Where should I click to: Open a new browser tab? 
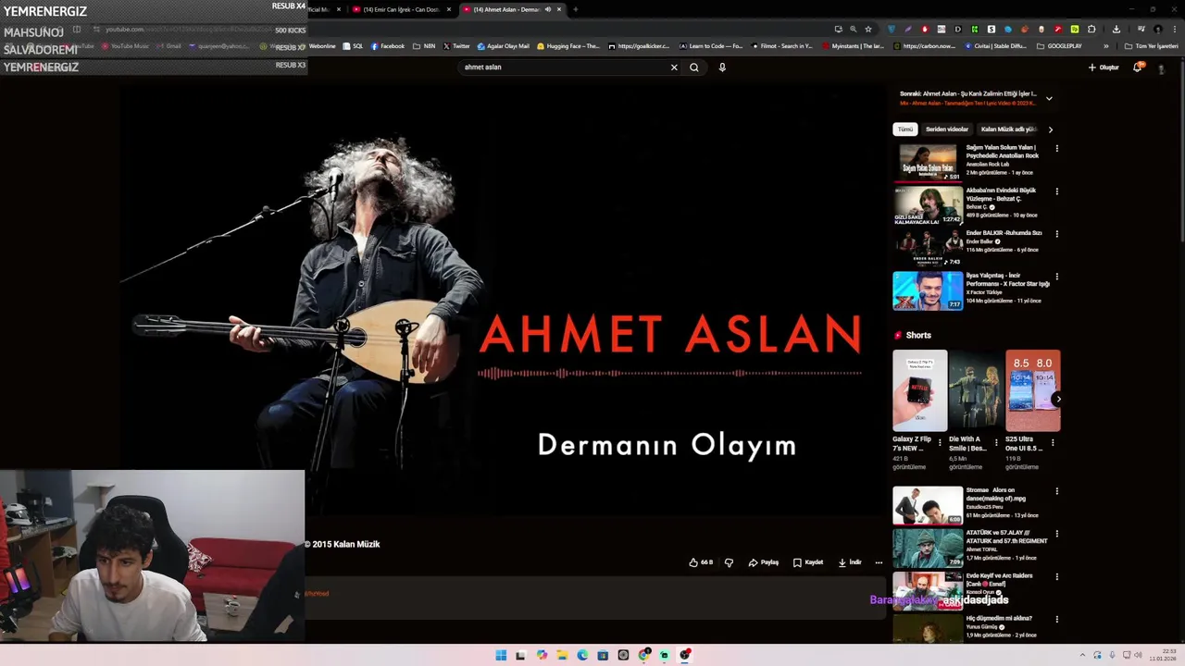tap(575, 9)
